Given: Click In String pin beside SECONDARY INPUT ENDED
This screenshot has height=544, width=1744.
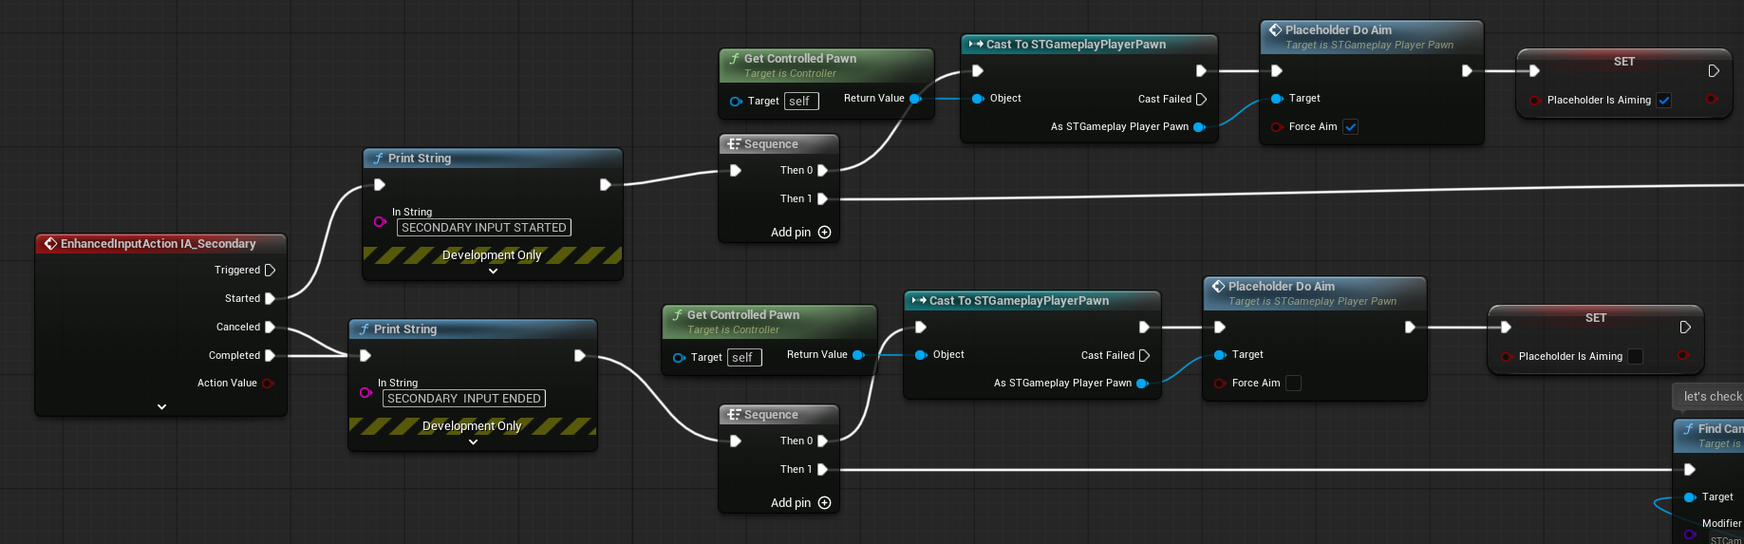Looking at the screenshot, I should 366,393.
